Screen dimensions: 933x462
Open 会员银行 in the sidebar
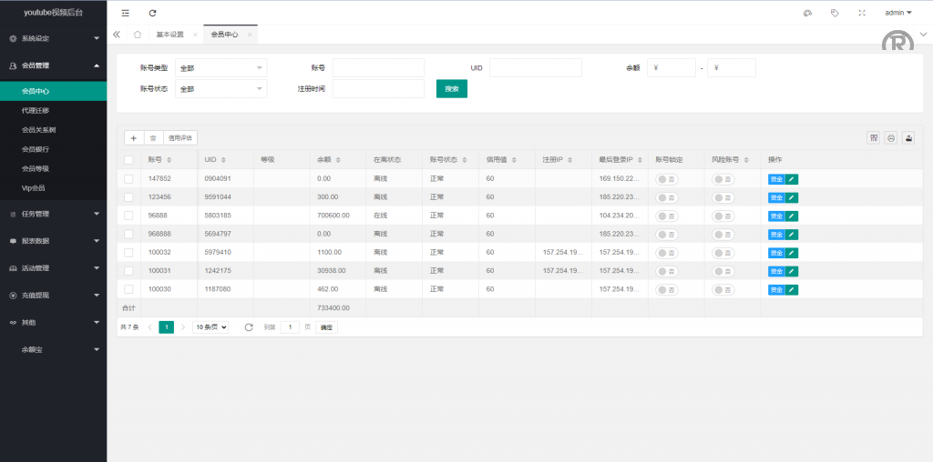point(36,149)
